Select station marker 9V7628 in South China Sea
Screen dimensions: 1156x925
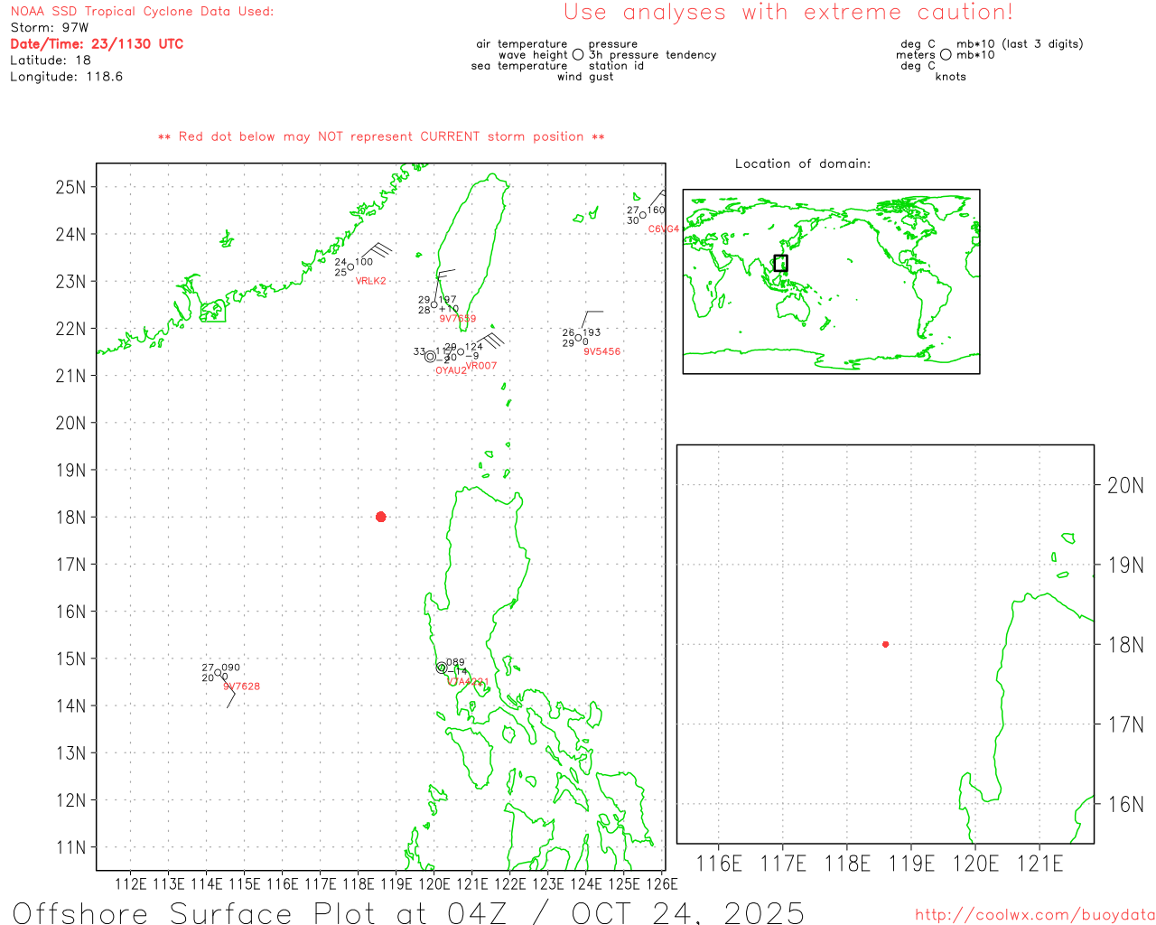tap(218, 673)
